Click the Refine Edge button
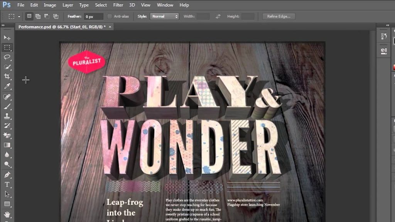The width and height of the screenshot is (395, 222). pyautogui.click(x=279, y=17)
